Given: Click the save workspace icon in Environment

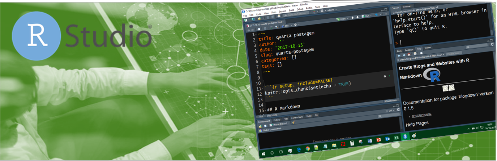Looking at the screenshot, I should coord(265,126).
